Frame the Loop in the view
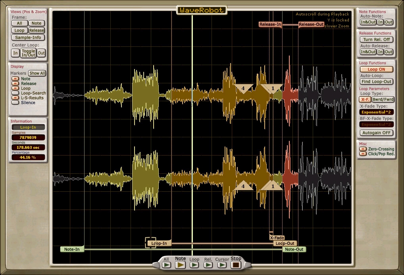404x275 pixels. [19, 31]
